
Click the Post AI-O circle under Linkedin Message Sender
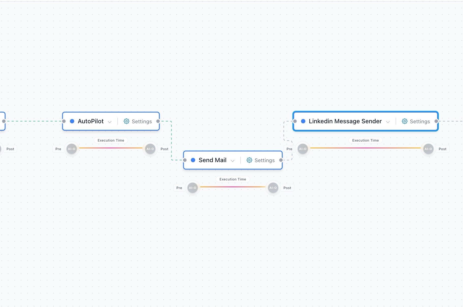click(428, 149)
